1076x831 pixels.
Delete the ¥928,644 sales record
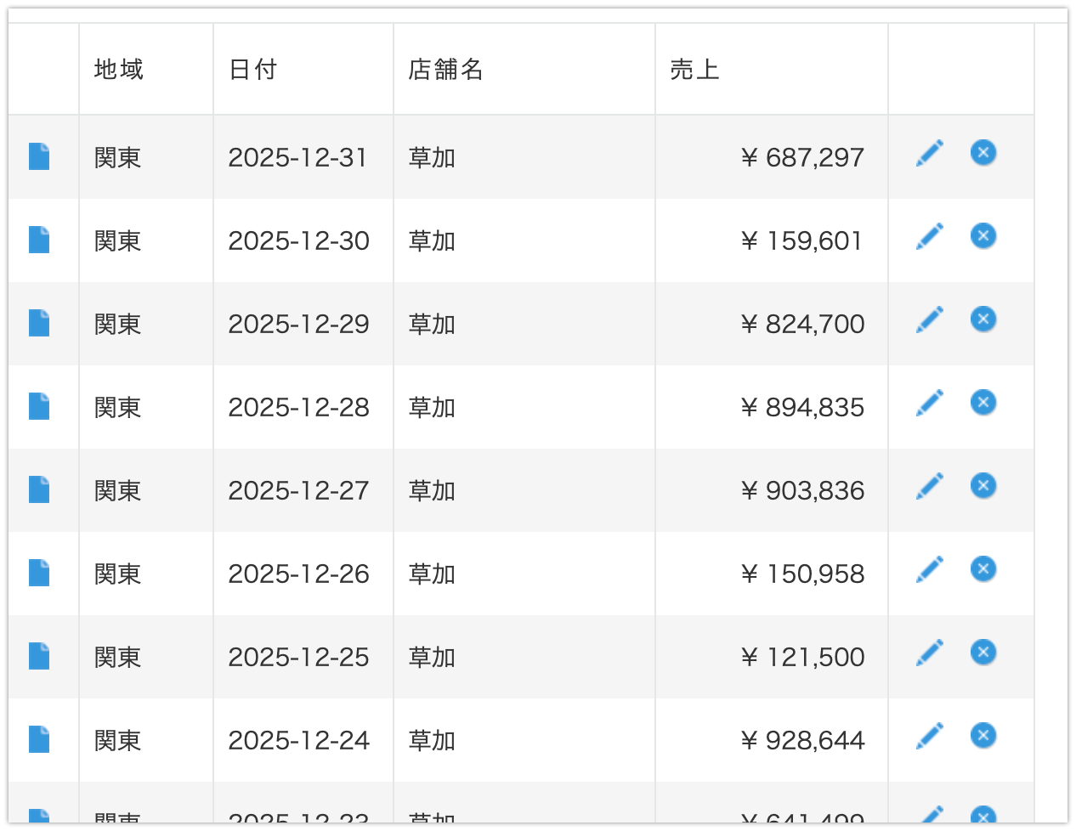(x=983, y=736)
